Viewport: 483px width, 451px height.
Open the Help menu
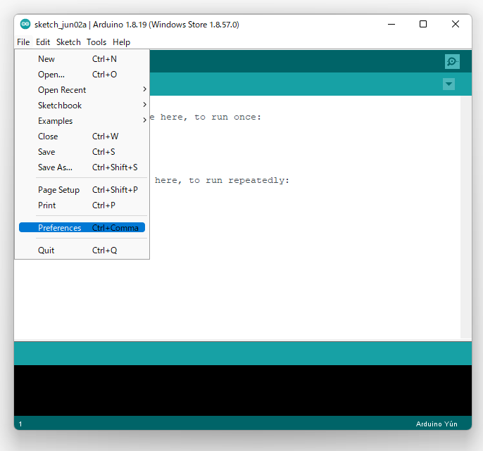tap(121, 42)
